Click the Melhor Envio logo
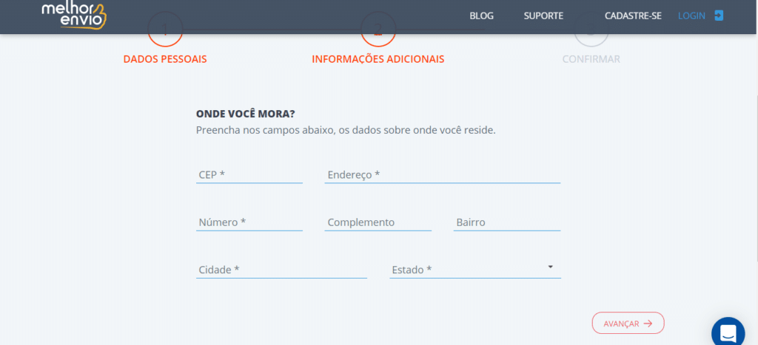 point(73,16)
